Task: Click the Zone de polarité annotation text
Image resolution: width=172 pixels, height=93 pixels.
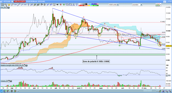Action: (x=96, y=61)
